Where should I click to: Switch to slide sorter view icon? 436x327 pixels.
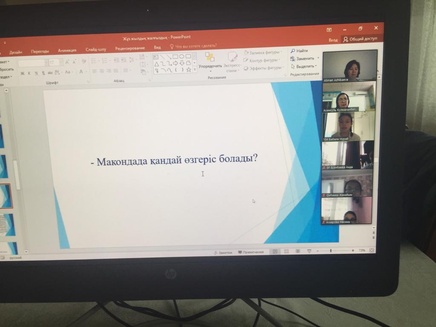coord(286,252)
